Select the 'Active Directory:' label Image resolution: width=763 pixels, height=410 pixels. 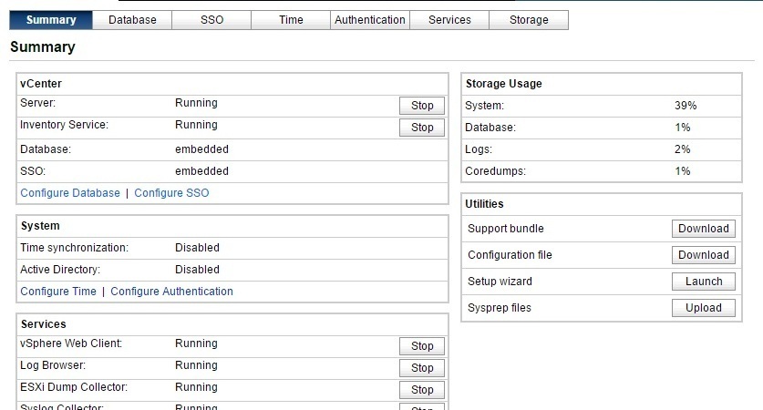point(60,270)
